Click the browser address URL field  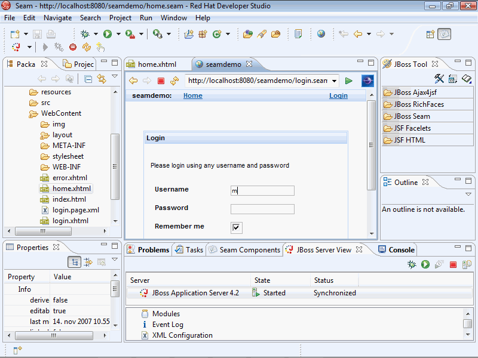(x=258, y=81)
